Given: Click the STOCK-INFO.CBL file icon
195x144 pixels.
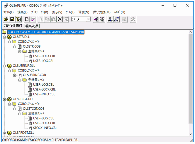Looking at the screenshot, I should (30, 128).
